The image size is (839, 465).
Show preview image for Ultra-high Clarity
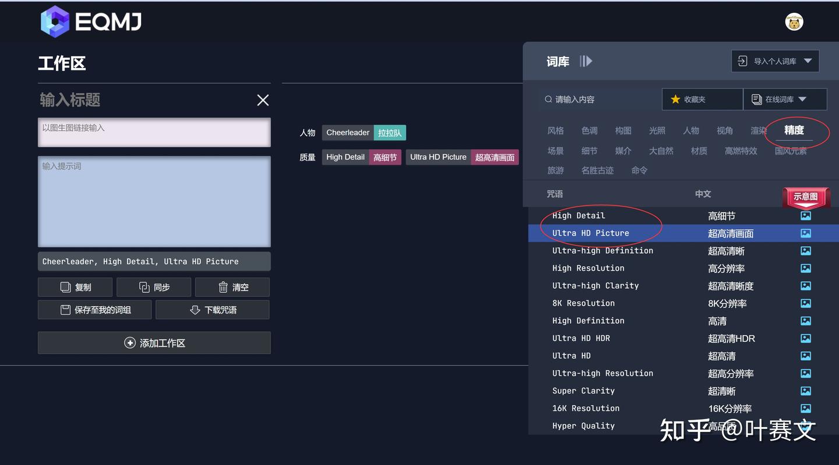[x=806, y=286]
